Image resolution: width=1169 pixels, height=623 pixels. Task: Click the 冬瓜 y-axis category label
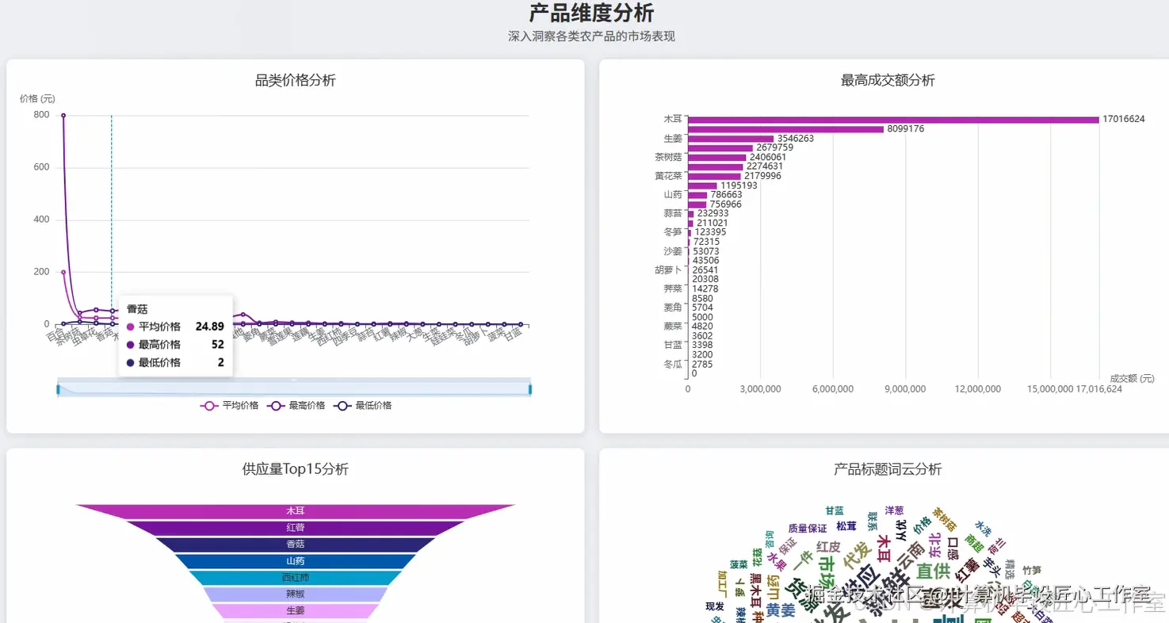click(x=672, y=365)
